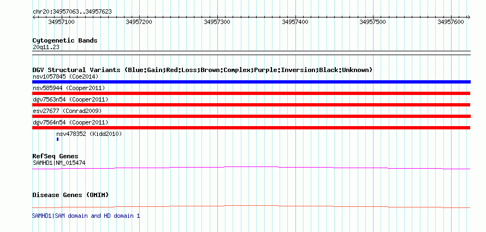Click the nsv1057845 blue gain variant bar
Viewport: 486px width, 232px height.
point(251,82)
